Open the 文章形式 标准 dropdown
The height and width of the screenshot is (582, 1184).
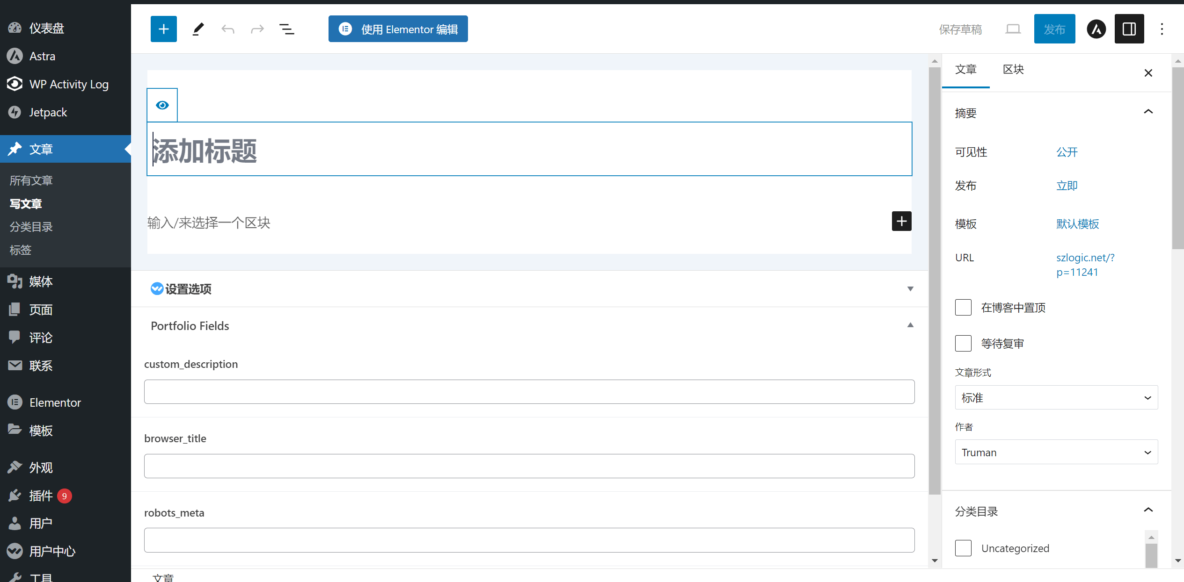pos(1056,398)
